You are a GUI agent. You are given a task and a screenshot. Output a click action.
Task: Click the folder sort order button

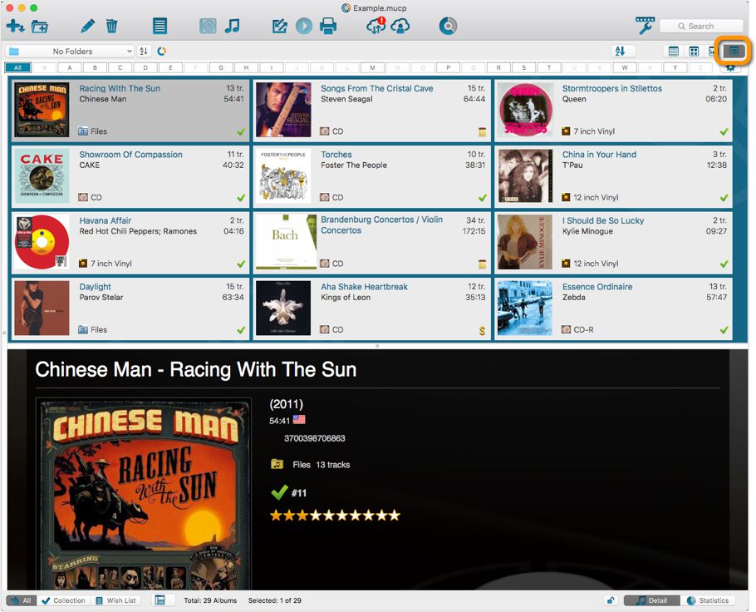tap(143, 52)
